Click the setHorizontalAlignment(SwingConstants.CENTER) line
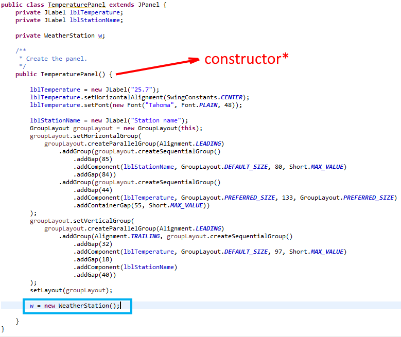Image resolution: width=401 pixels, height=337 pixels. 140,97
